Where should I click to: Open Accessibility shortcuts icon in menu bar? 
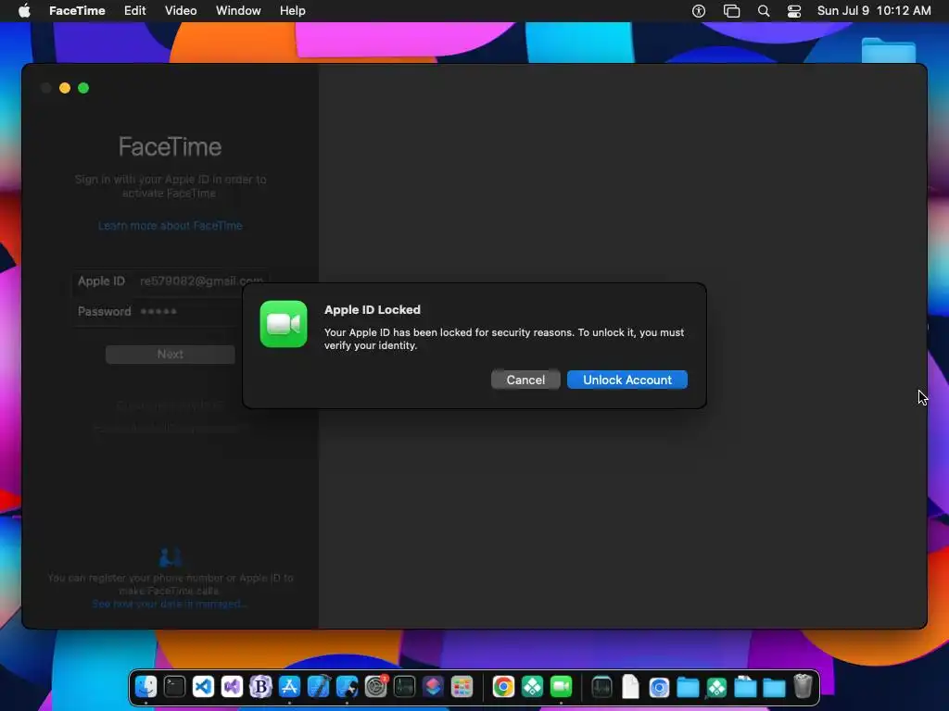699,11
